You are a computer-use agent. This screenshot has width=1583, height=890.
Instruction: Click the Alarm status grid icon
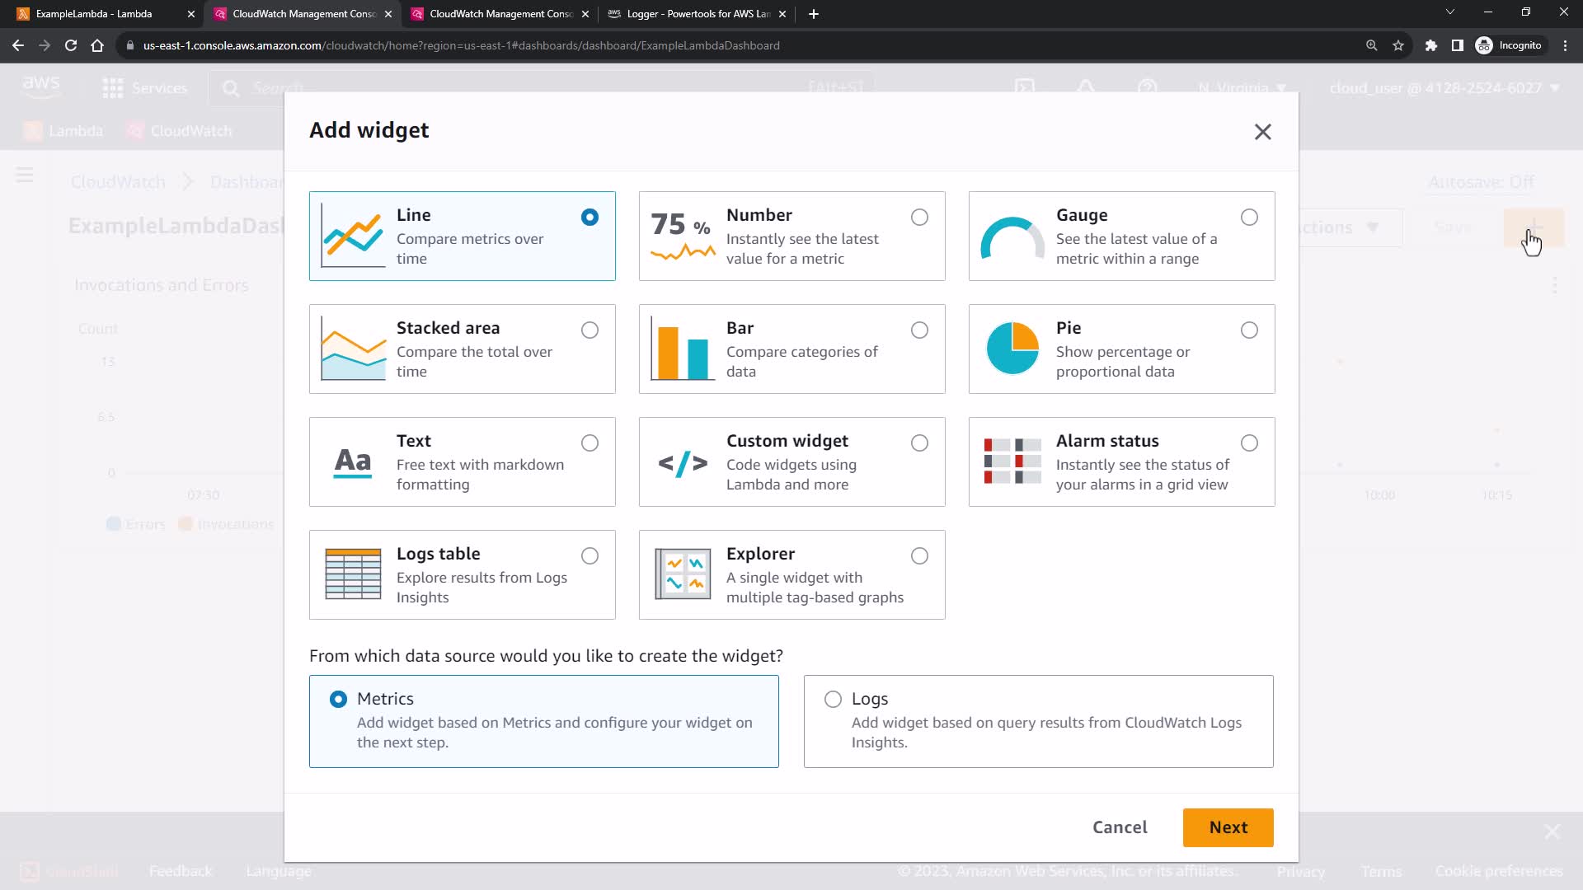[1012, 461]
